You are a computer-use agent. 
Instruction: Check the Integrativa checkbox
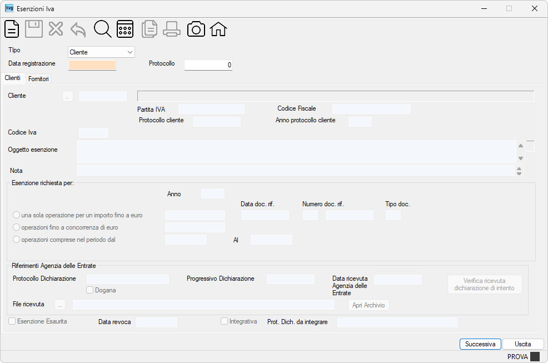pos(224,321)
